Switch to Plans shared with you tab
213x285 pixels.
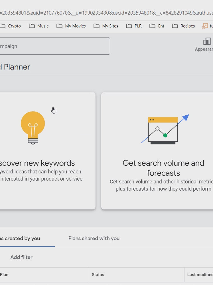[94, 238]
